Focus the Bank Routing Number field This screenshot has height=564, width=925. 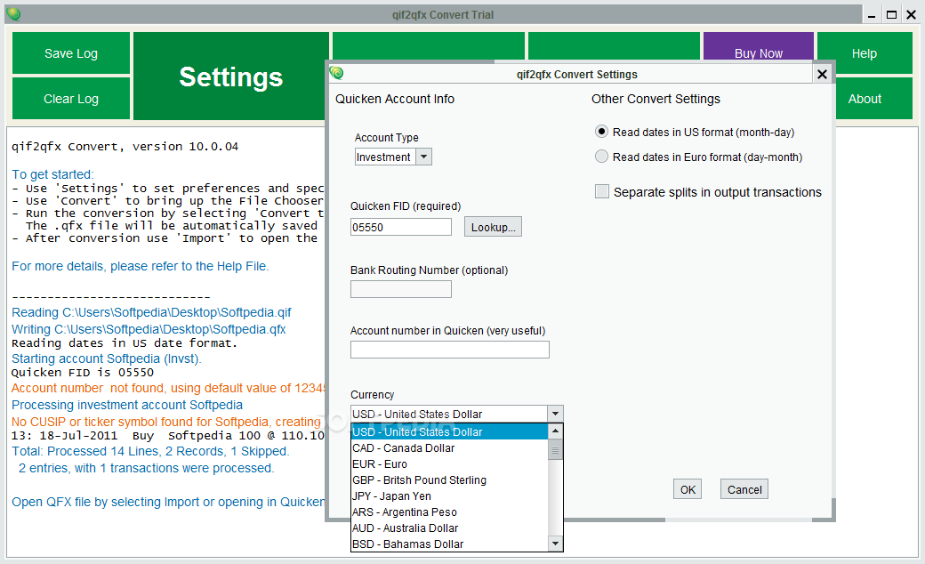[401, 289]
